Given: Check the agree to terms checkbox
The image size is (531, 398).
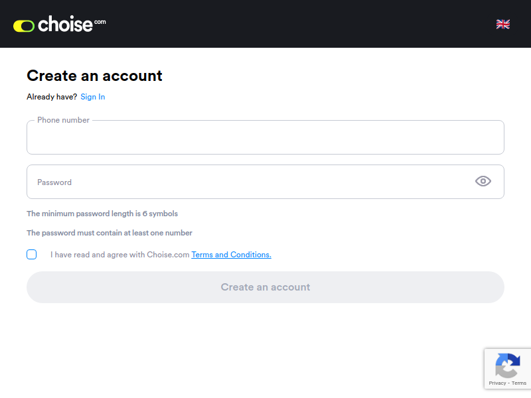Looking at the screenshot, I should coord(32,255).
